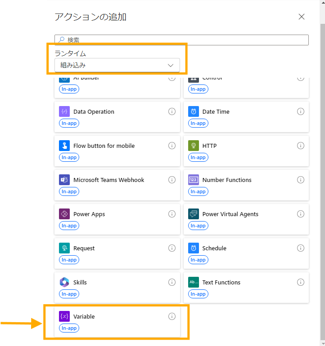Open info for Flow button for mobile

tap(172, 146)
